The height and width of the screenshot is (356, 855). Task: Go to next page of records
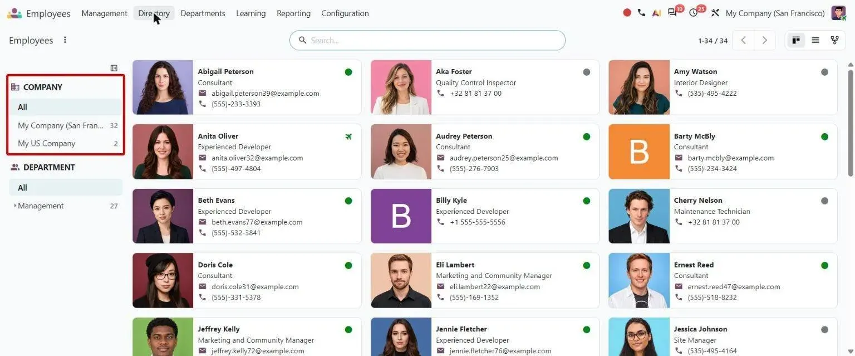765,40
